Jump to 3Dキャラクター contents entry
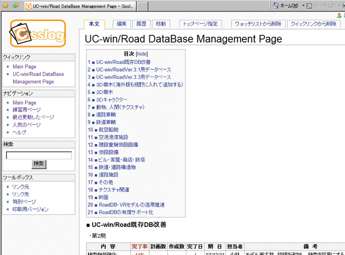The height and width of the screenshot is (255, 345). [x=112, y=100]
